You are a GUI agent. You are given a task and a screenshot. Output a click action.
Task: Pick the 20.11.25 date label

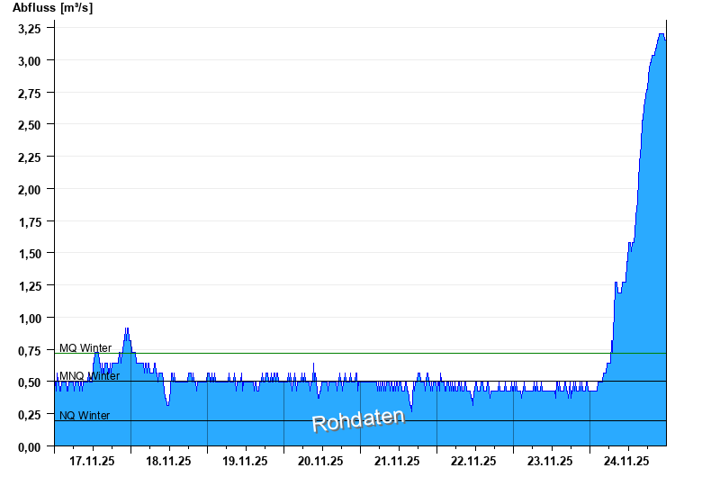click(321, 462)
